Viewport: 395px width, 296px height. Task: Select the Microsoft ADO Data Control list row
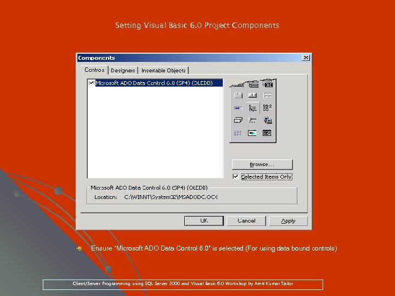[155, 83]
